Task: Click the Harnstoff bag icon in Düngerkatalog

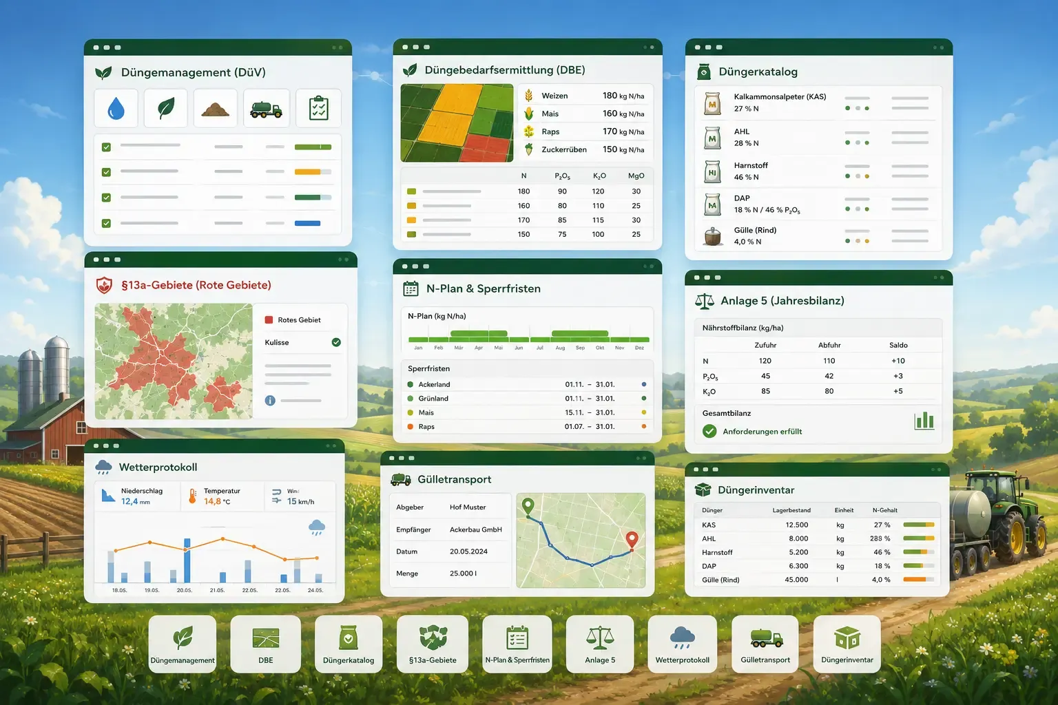Action: tap(712, 171)
